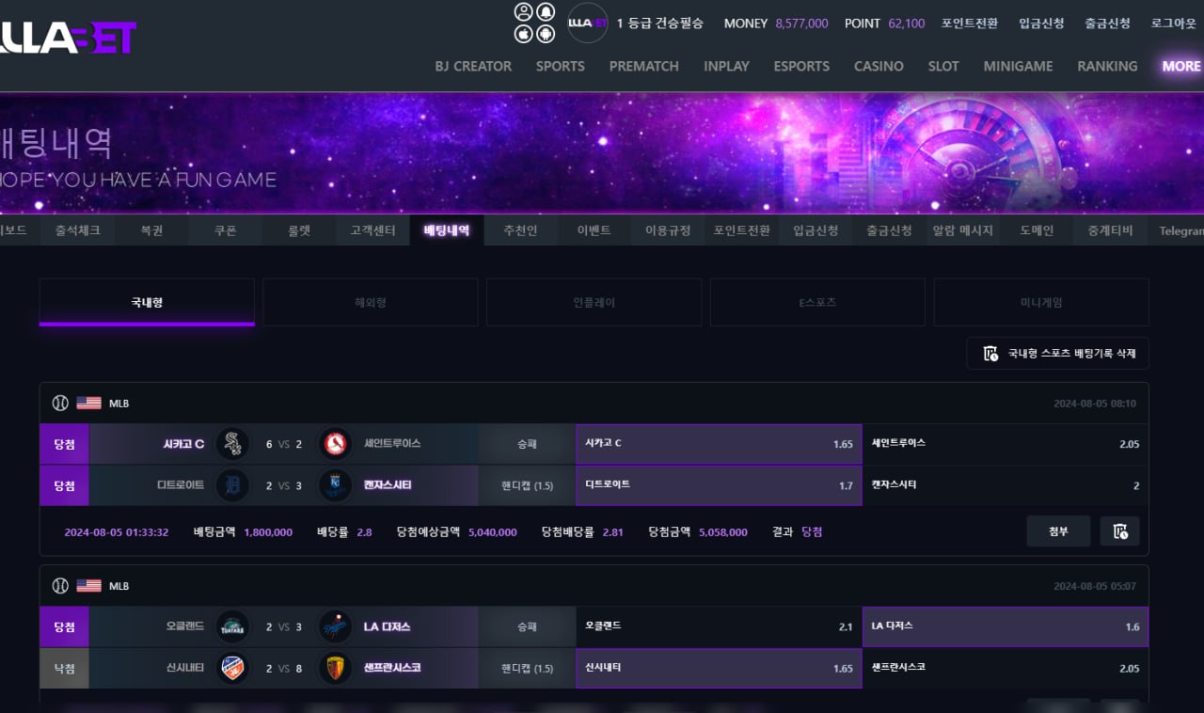
Task: Click the St. Louis Cardinals team logo
Action: coord(335,444)
